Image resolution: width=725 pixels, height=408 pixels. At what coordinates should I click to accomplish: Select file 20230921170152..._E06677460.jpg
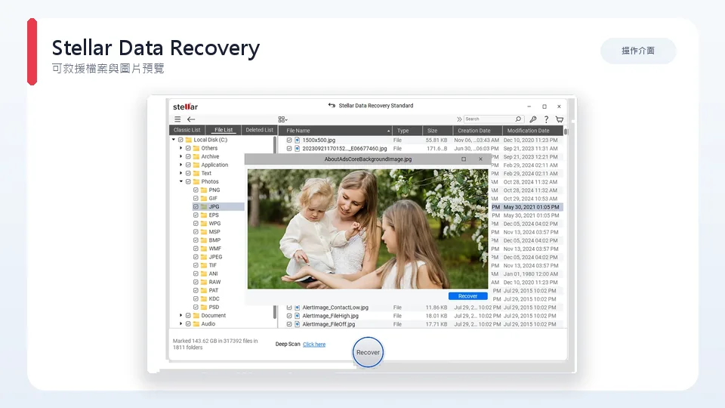pos(344,149)
